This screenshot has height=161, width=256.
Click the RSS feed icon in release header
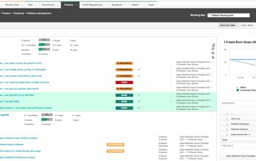click(x=213, y=57)
